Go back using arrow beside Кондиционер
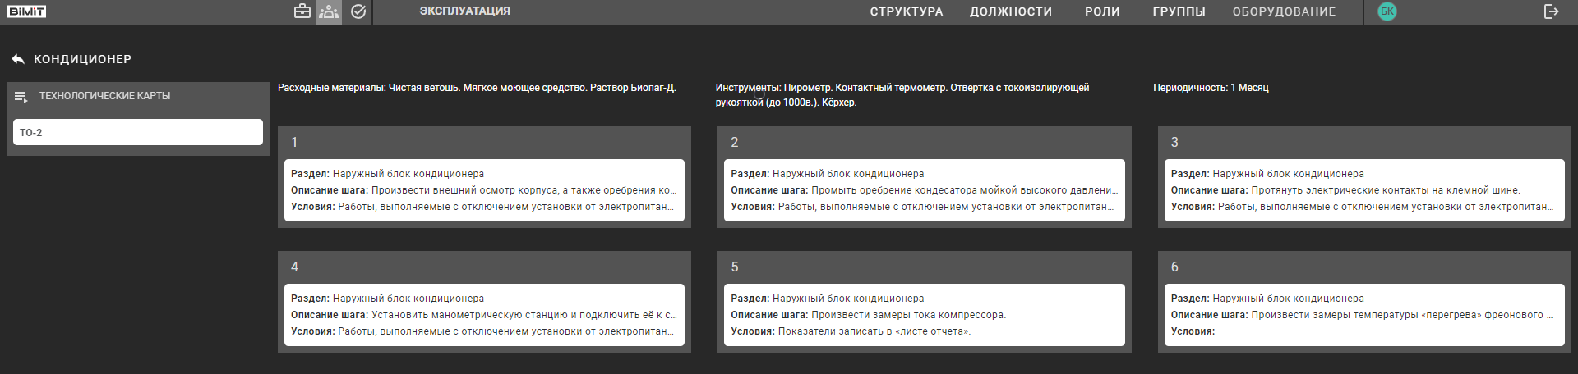 (18, 59)
